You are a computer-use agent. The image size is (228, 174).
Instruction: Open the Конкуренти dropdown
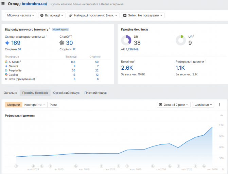[35, 105]
